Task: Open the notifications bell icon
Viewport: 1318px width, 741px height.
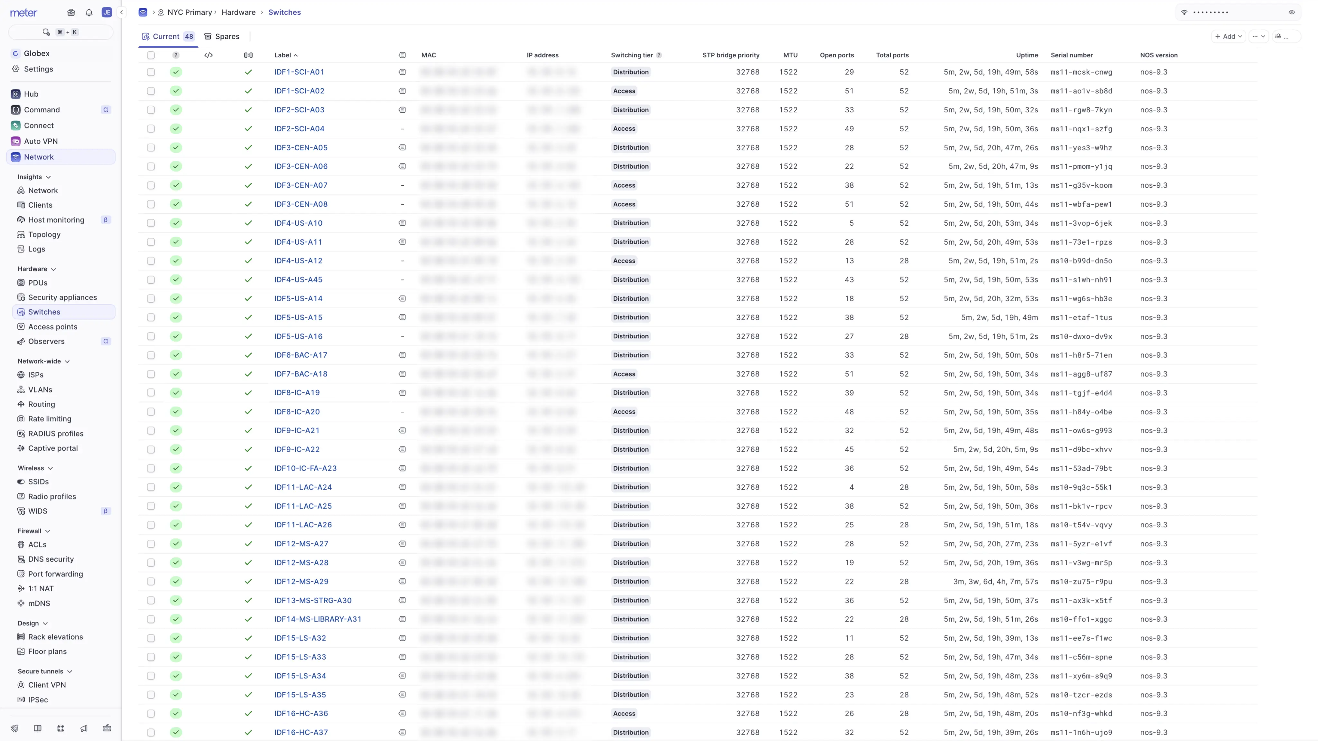Action: point(89,12)
